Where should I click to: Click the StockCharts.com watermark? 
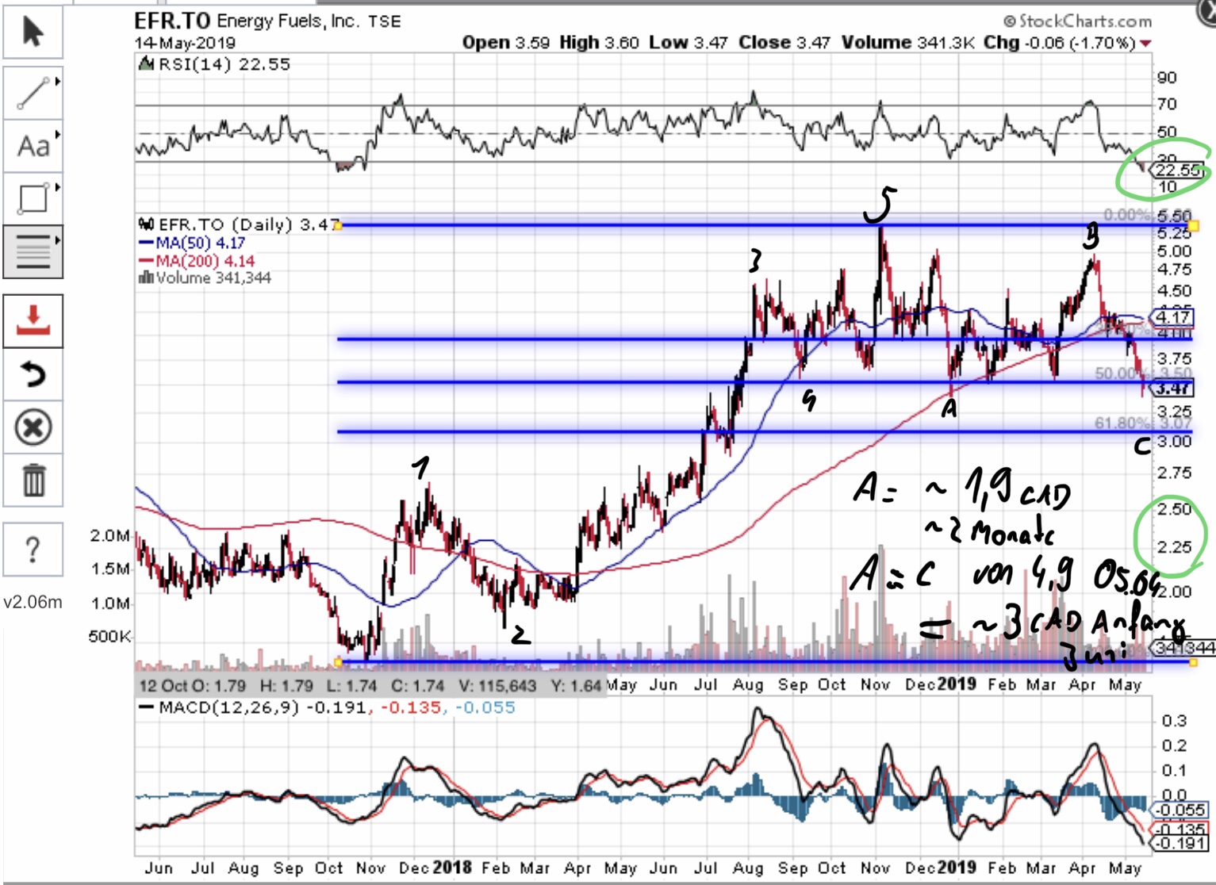pyautogui.click(x=1077, y=21)
